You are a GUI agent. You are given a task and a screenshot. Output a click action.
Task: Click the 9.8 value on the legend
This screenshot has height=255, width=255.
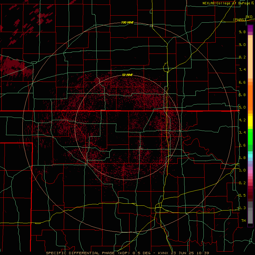pos(242,32)
